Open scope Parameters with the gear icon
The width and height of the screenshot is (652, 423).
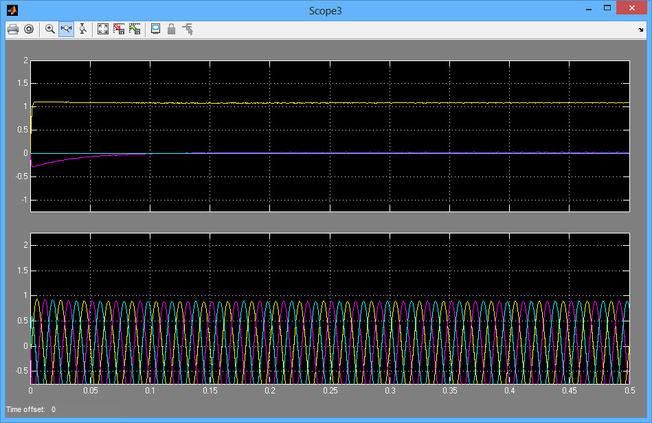click(29, 29)
